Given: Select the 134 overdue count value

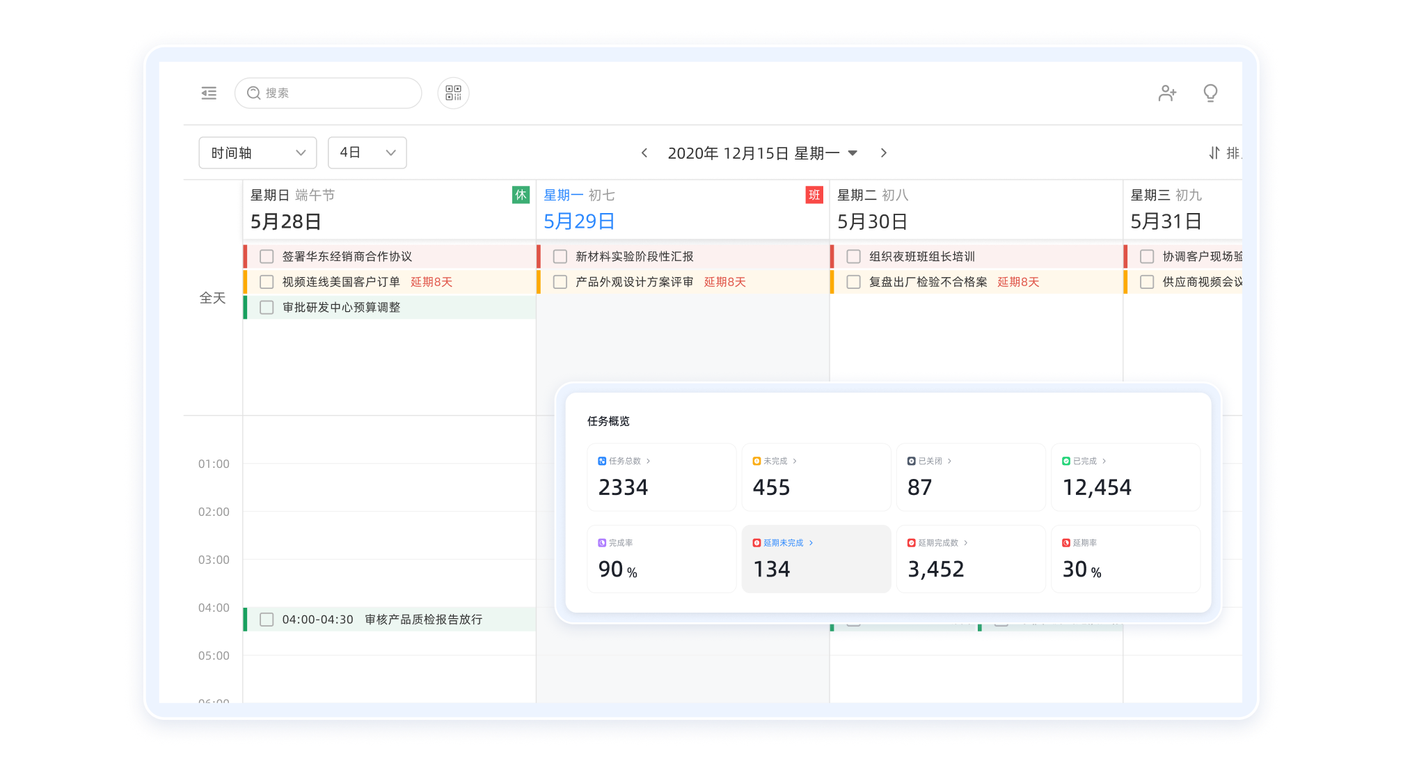Looking at the screenshot, I should [772, 569].
